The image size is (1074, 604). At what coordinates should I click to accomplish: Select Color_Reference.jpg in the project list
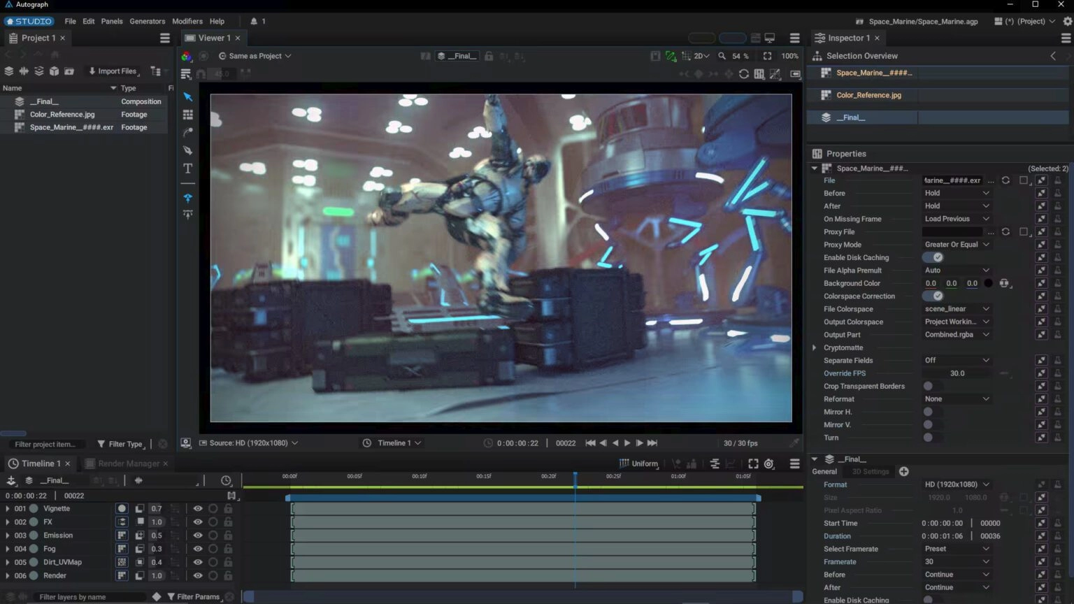tap(62, 115)
